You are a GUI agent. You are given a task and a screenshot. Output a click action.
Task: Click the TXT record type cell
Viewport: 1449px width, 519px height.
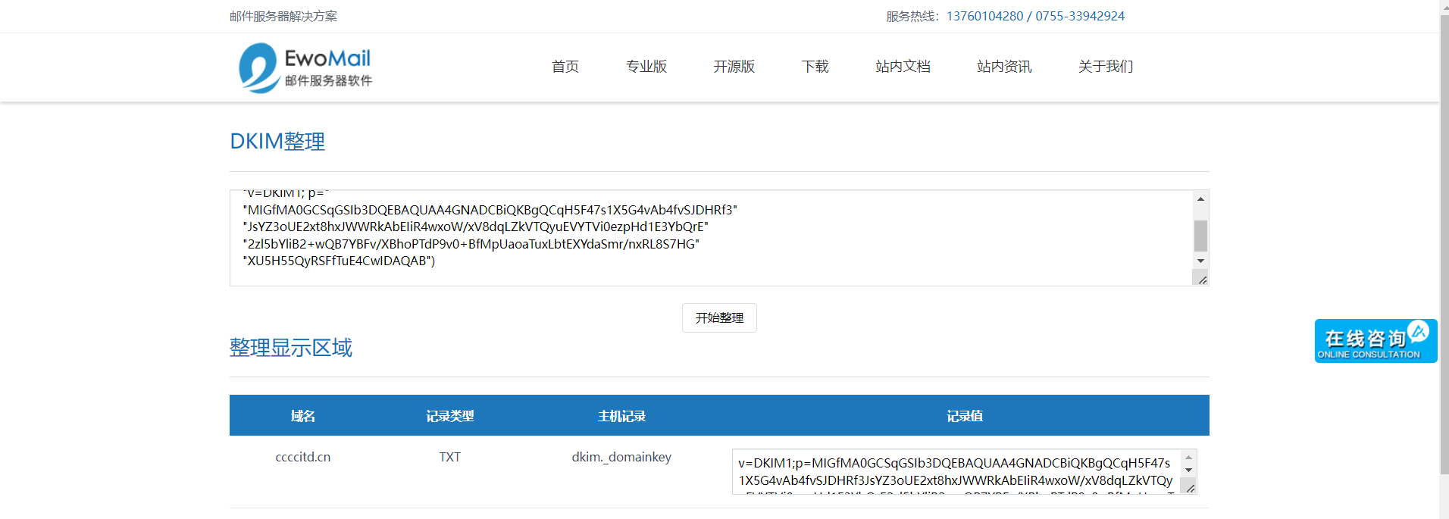pyautogui.click(x=450, y=457)
